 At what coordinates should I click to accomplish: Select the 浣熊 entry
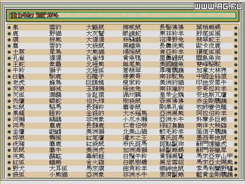[19, 156]
